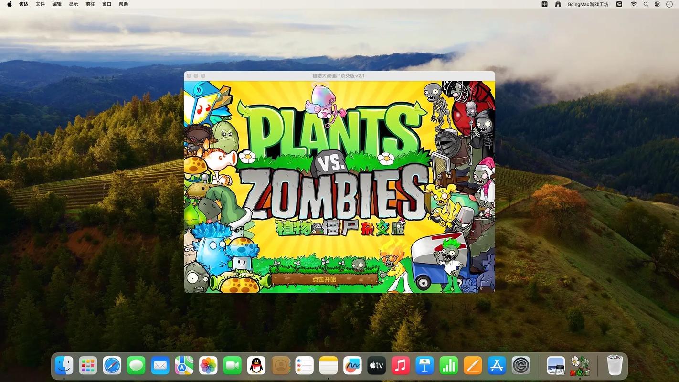Open the 显示 menu
679x382 pixels.
(x=74, y=4)
